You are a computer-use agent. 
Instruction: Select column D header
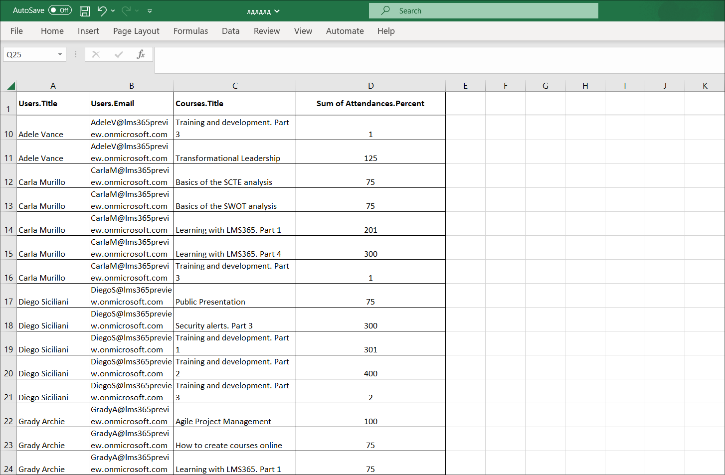[x=370, y=86]
